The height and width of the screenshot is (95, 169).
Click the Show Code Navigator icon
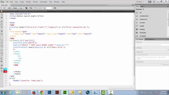(2, 17)
